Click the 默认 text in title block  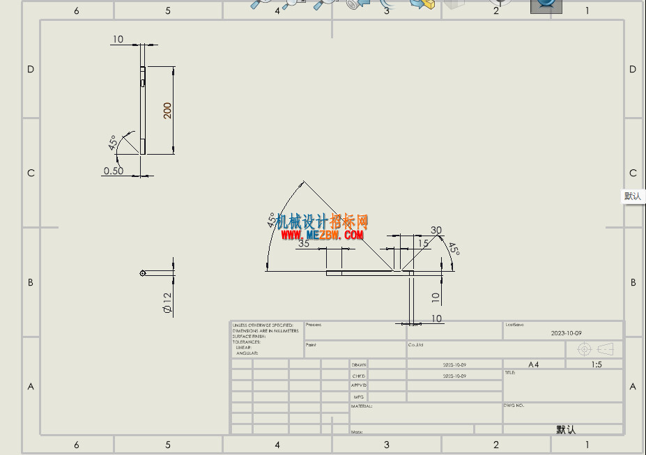[566, 429]
